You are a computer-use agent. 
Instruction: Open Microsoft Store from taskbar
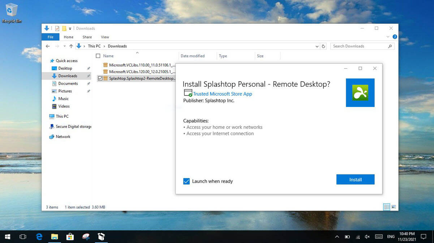[70, 237]
